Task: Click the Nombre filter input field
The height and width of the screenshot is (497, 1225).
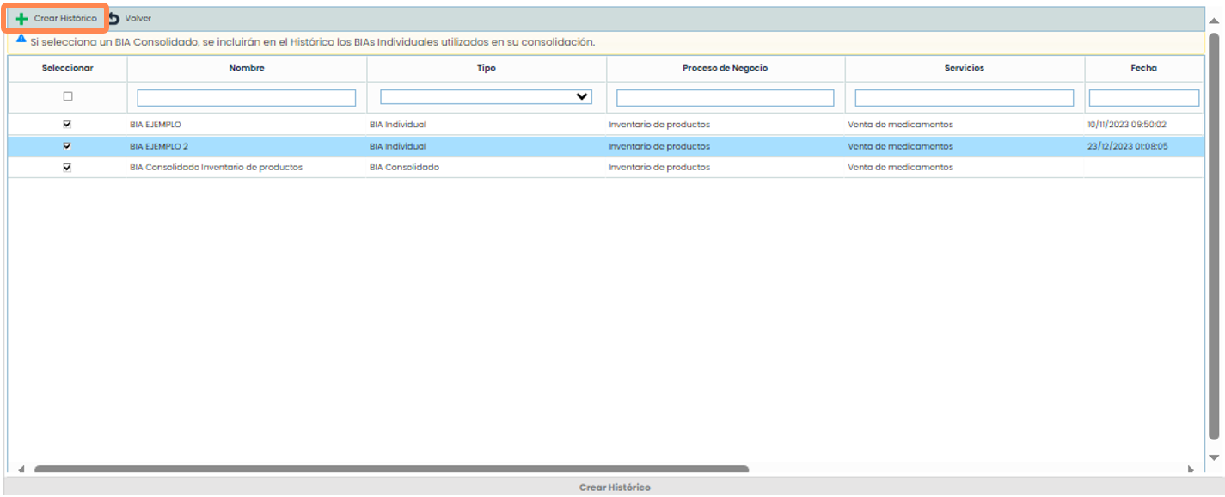Action: tap(246, 98)
